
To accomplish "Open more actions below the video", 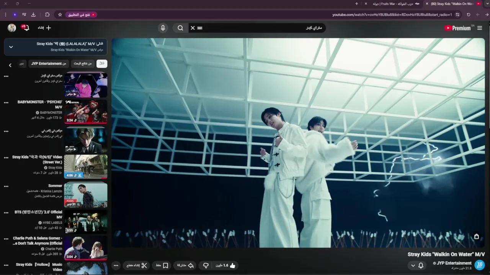I will [116, 265].
